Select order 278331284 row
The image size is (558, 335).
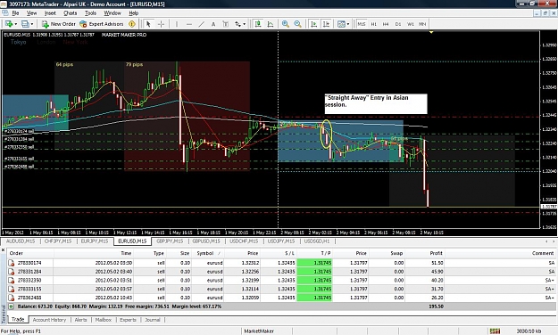(x=280, y=272)
